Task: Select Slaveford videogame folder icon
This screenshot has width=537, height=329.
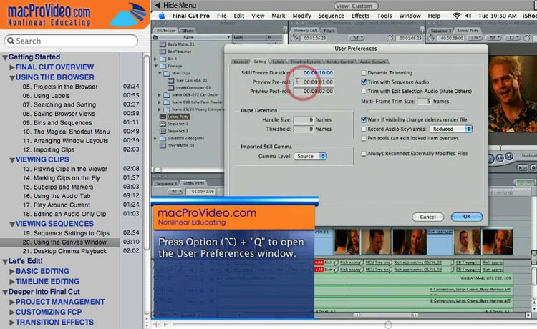Action: 163,139
